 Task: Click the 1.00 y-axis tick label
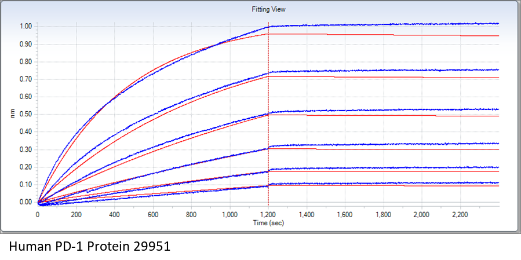click(25, 26)
